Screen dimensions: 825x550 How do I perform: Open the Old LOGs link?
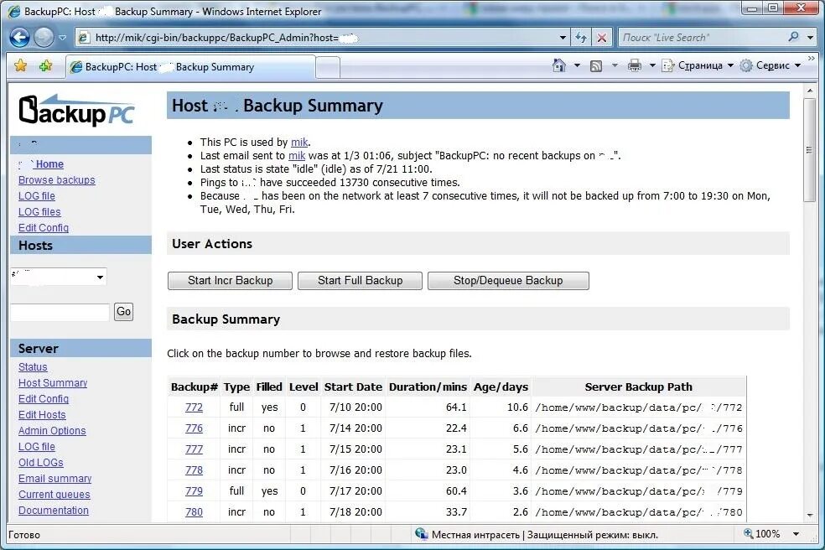point(41,462)
